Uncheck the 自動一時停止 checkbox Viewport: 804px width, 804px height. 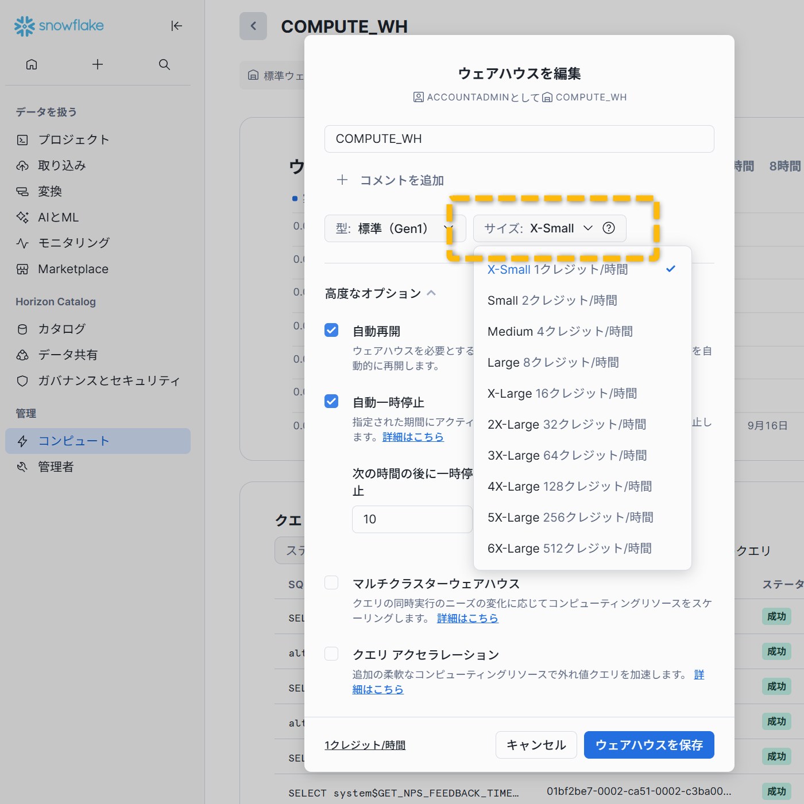tap(331, 401)
